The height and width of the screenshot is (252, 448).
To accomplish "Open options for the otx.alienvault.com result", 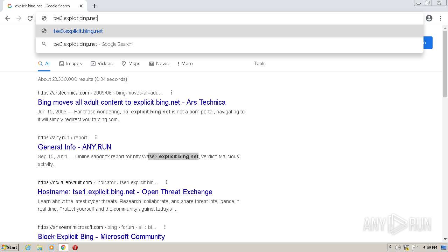I will point(167,182).
